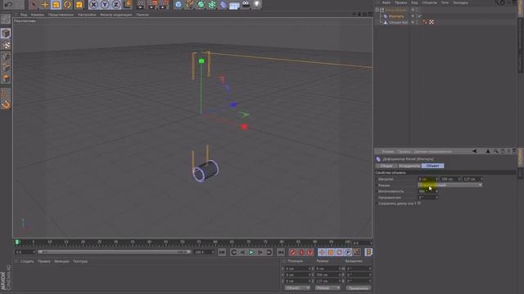Switch to Points mode
Screen dimensions: 524x294
click(x=6, y=56)
